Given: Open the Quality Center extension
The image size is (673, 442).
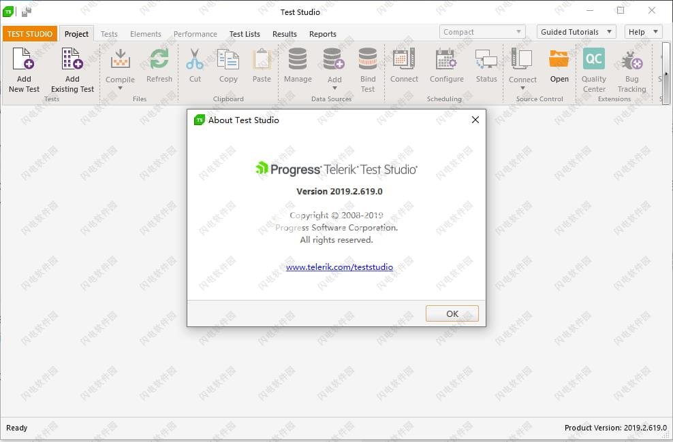Looking at the screenshot, I should pos(594,58).
